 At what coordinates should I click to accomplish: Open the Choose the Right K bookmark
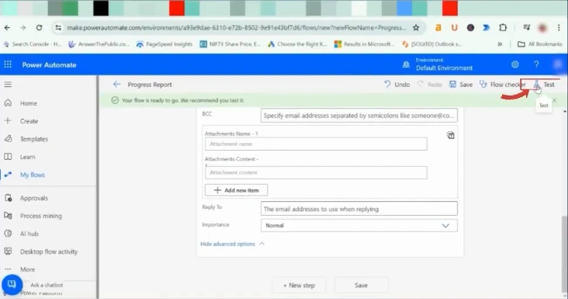click(297, 44)
